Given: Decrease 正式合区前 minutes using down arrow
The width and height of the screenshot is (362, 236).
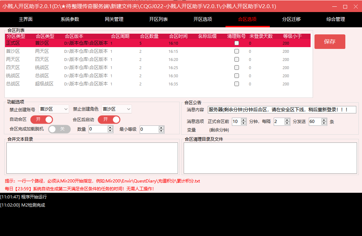Looking at the screenshot, I should tap(244, 123).
